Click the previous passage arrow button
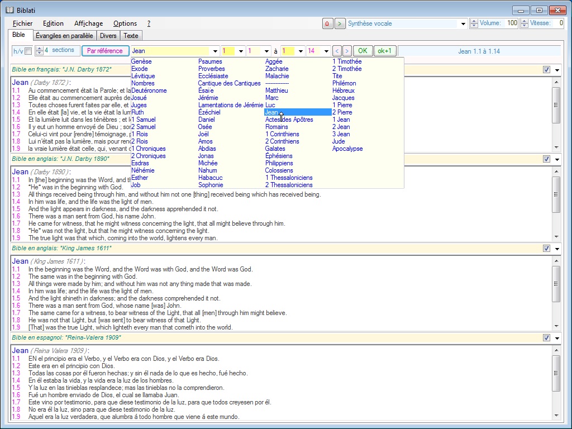Screen dimensions: 572x429 pyautogui.click(x=337, y=51)
